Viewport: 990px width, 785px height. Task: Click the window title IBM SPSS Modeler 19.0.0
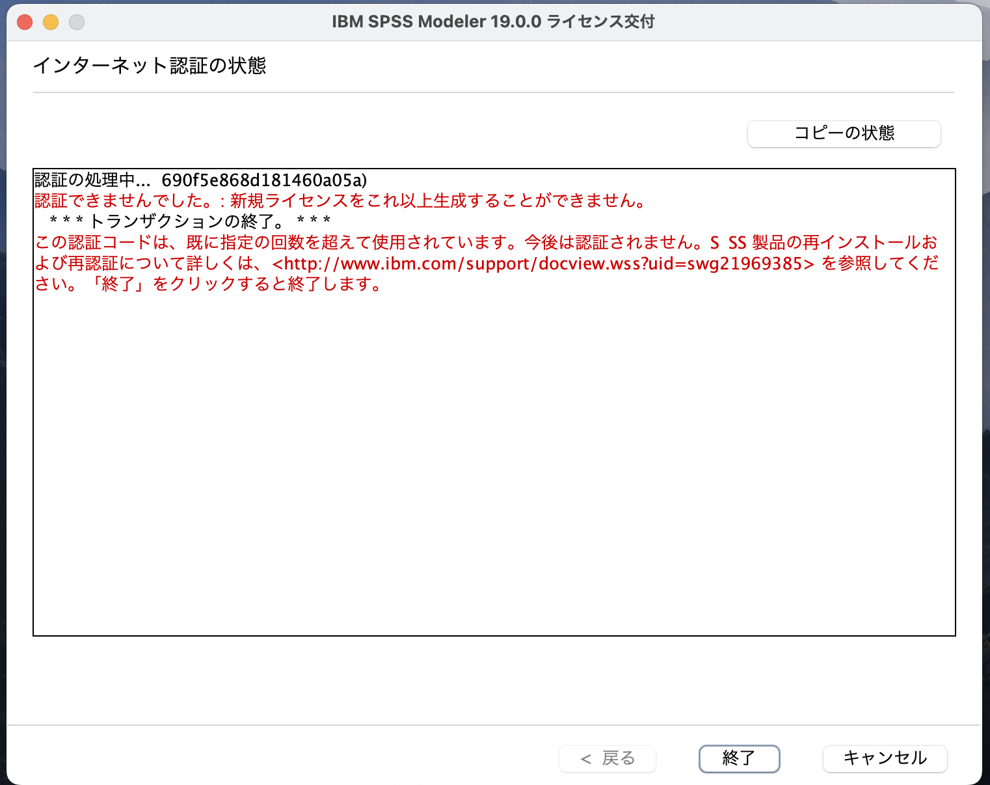coord(493,21)
